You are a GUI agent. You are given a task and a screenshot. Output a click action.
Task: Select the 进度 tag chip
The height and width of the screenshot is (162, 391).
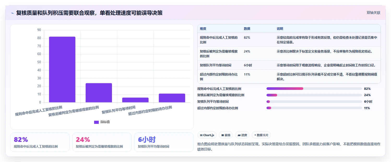pos(242,135)
